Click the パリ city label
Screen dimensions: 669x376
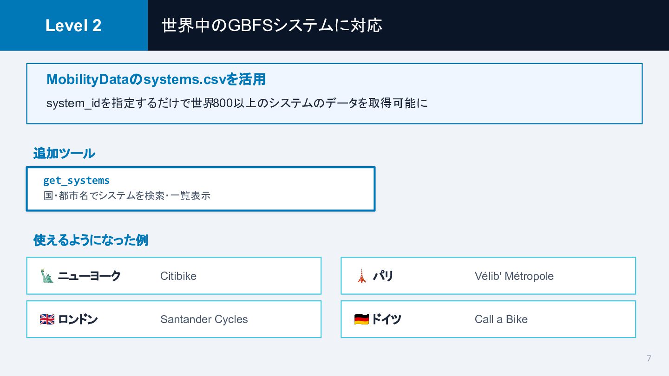[x=383, y=276]
